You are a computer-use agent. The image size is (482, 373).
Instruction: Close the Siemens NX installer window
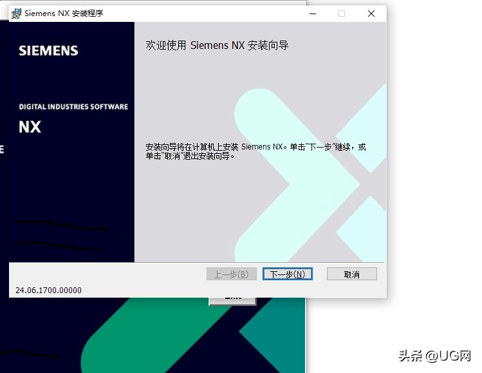tap(371, 14)
